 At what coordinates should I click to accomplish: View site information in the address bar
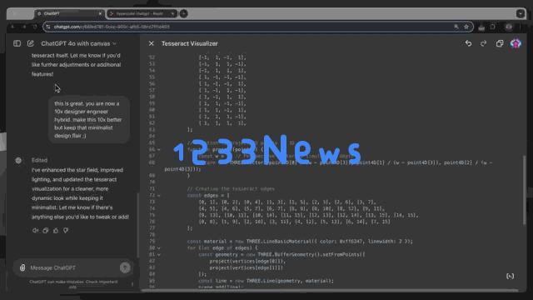(x=48, y=27)
